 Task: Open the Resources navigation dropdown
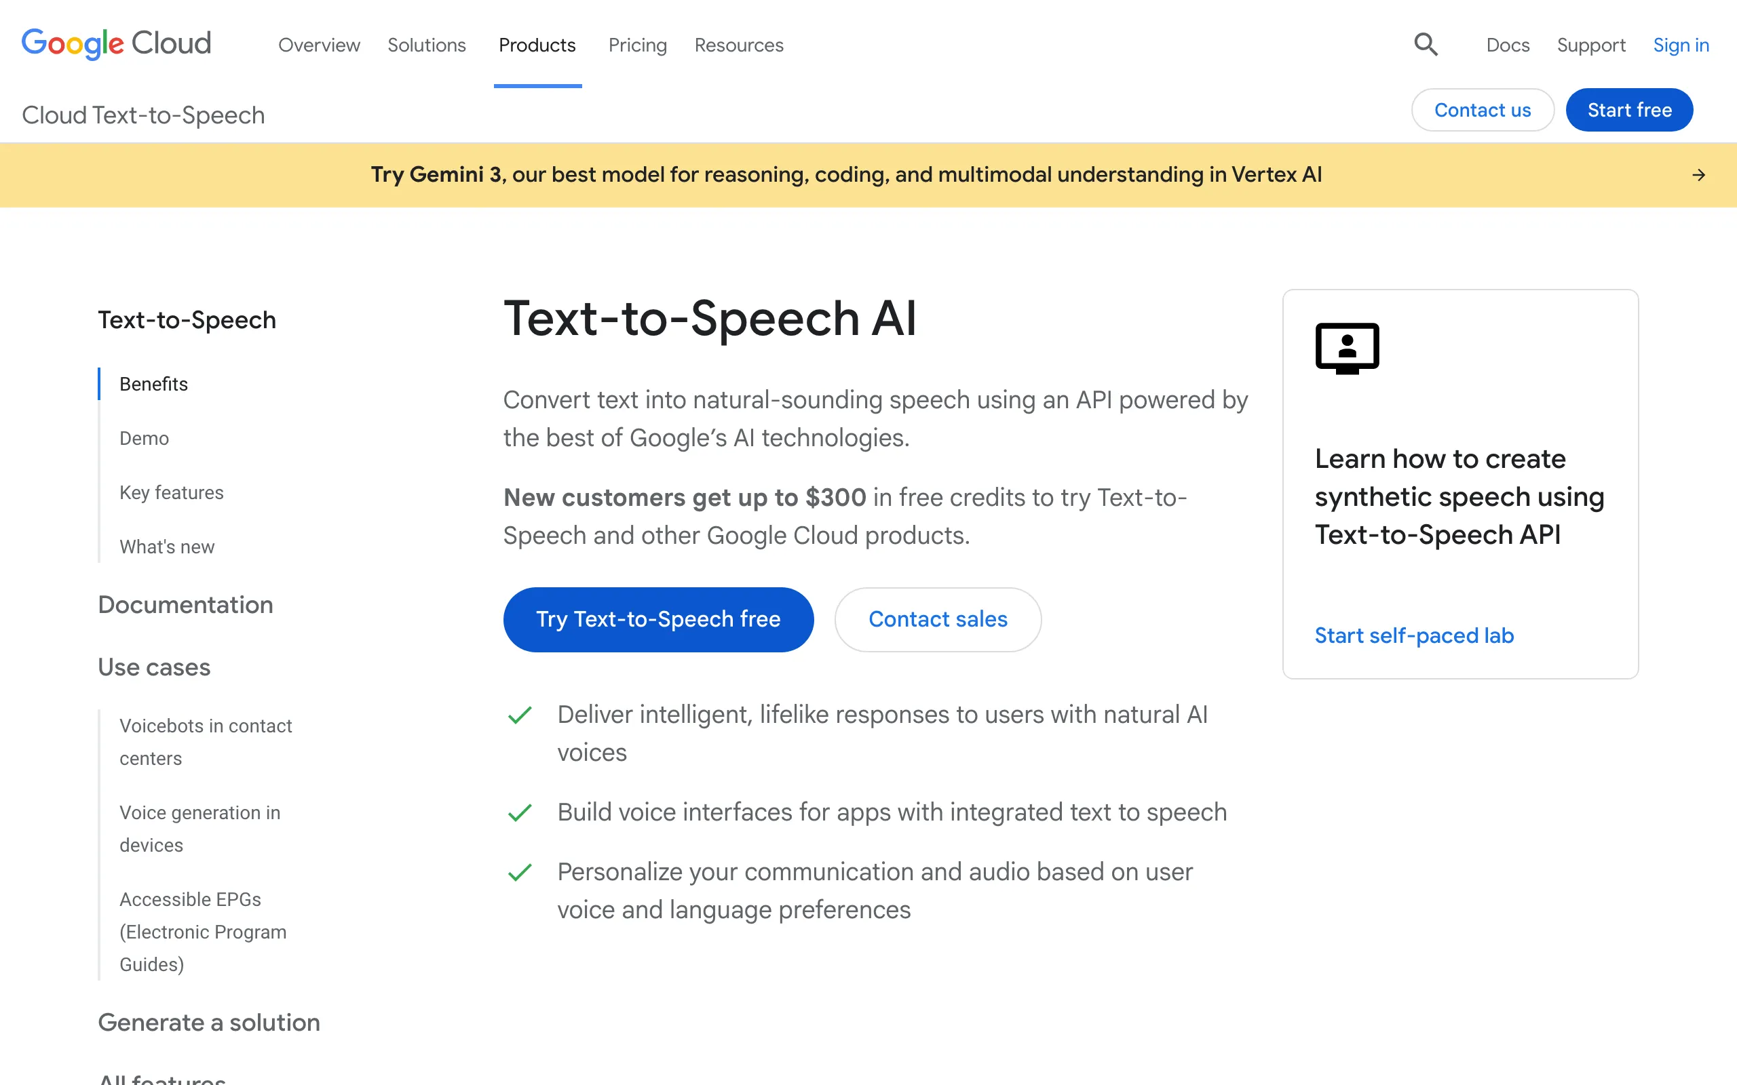[x=739, y=45]
